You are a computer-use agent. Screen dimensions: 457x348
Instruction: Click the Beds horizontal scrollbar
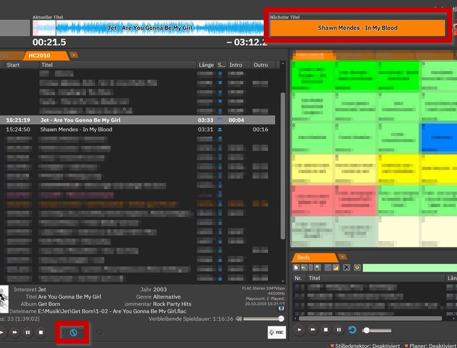click(x=370, y=318)
